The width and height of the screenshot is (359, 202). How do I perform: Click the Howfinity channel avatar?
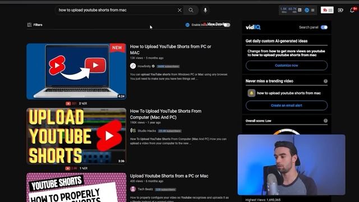coord(133,66)
